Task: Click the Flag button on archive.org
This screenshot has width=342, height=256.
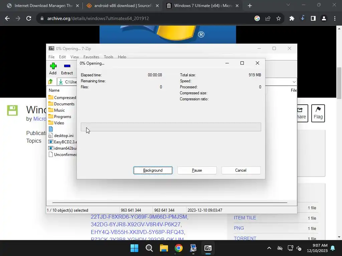Action: 318,113
